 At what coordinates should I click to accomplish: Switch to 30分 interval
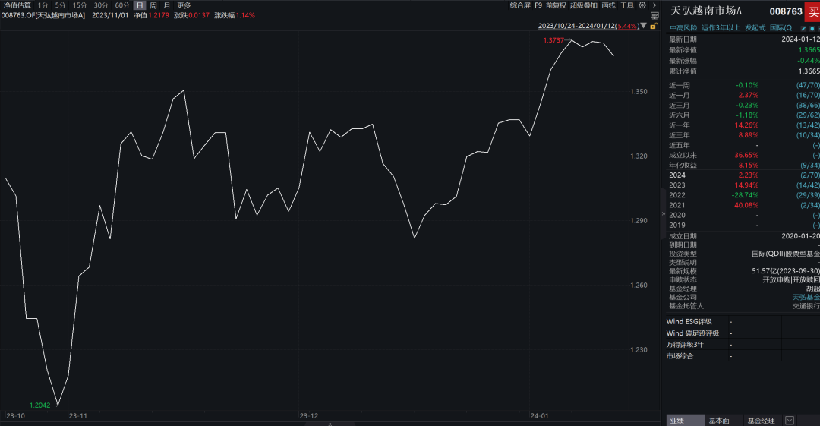click(101, 5)
